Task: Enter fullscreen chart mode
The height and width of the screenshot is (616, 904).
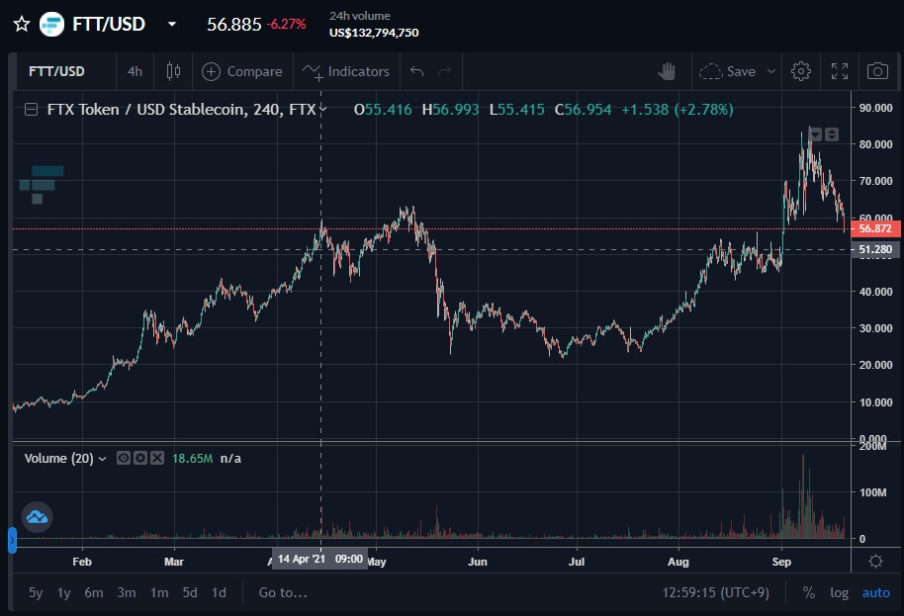Action: tap(840, 71)
